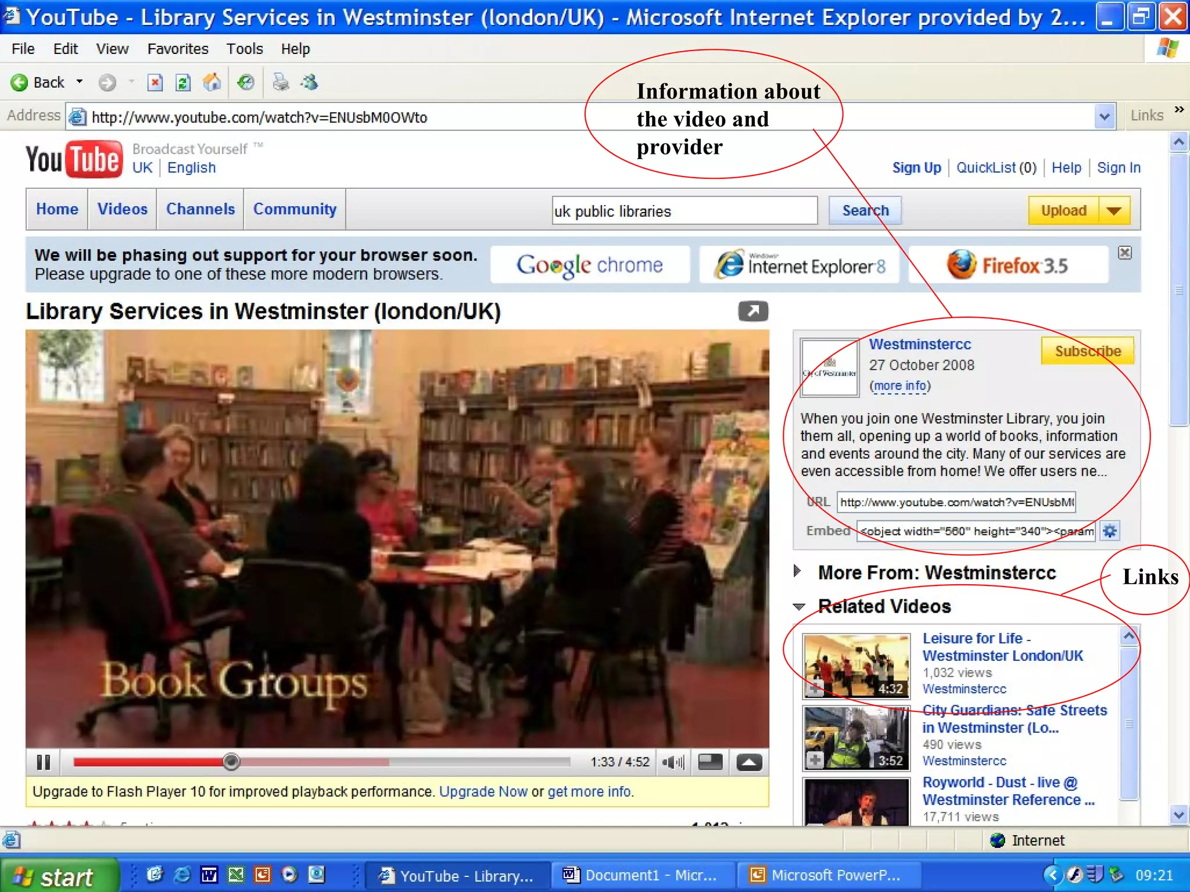Open Royworld - Dust live video link
This screenshot has width=1190, height=892.
point(1008,791)
